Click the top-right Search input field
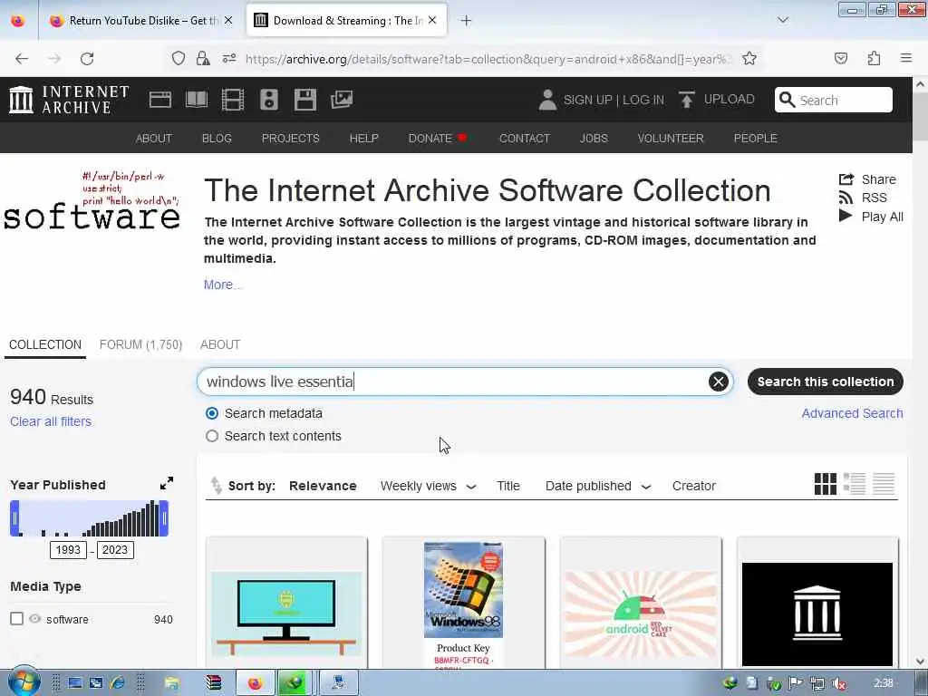Image resolution: width=928 pixels, height=696 pixels. (x=834, y=100)
